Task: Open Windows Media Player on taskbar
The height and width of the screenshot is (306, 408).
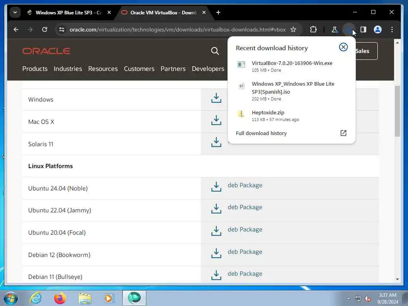Action: [109, 298]
